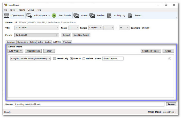
Task: Remove the Closed Caption subtitle track
Action: click(x=169, y=59)
